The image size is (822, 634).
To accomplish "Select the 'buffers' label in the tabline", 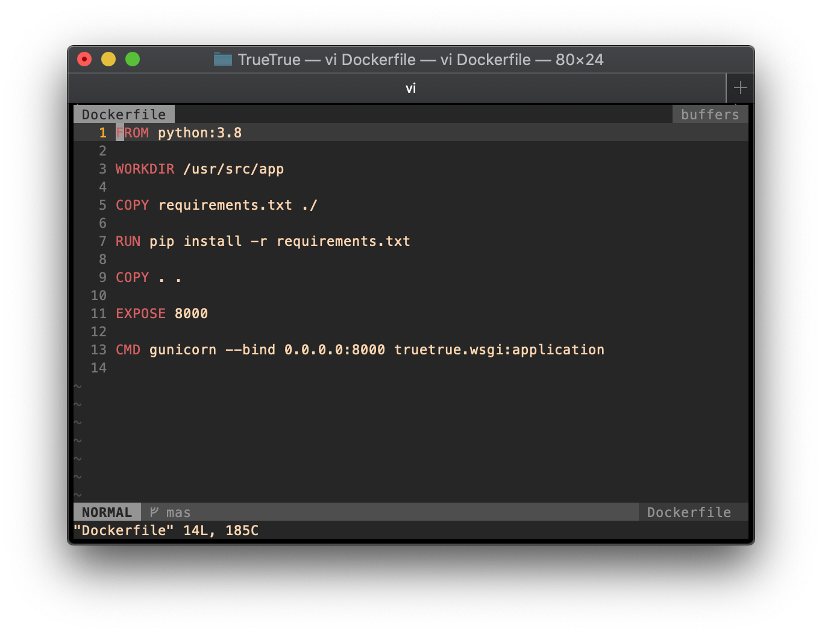I will click(710, 114).
